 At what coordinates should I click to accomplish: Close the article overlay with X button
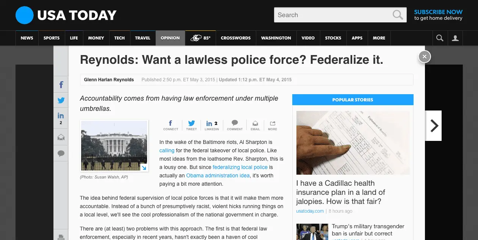[x=425, y=57]
